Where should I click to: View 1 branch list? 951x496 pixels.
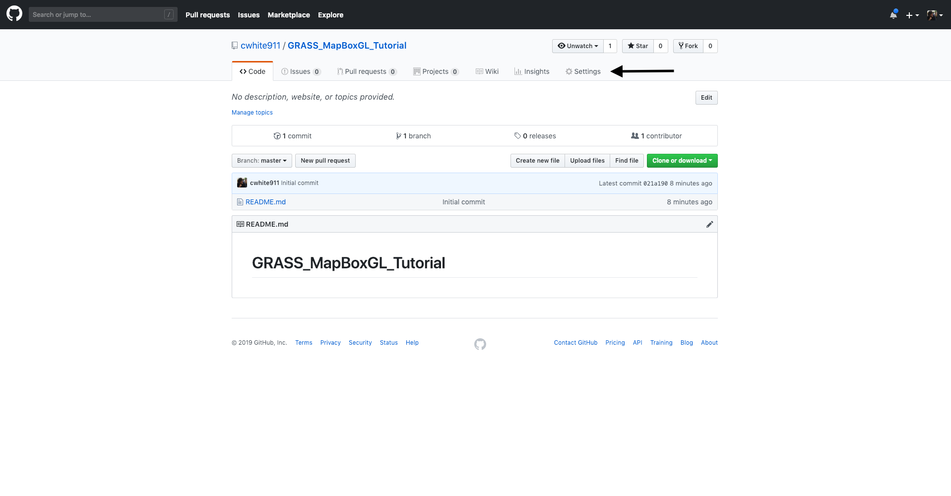point(413,136)
